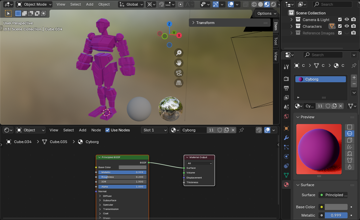Screen dimensions: 360x220
Task: Open the viewport View menu
Action: click(x=61, y=4)
